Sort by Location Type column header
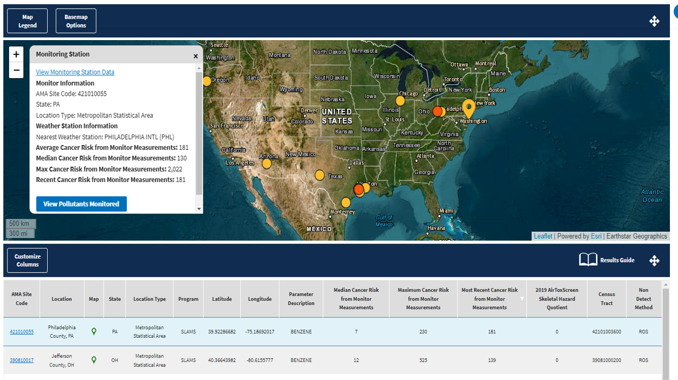This screenshot has height=380, width=678. 149,299
